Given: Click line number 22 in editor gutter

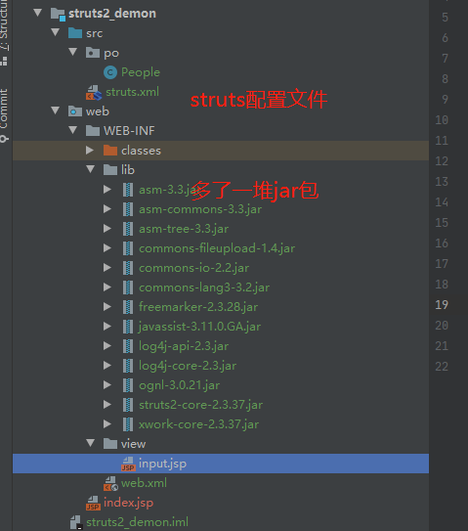Looking at the screenshot, I should point(442,366).
